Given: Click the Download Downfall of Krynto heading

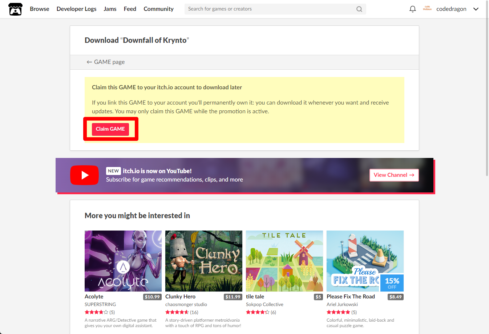Looking at the screenshot, I should 137,40.
